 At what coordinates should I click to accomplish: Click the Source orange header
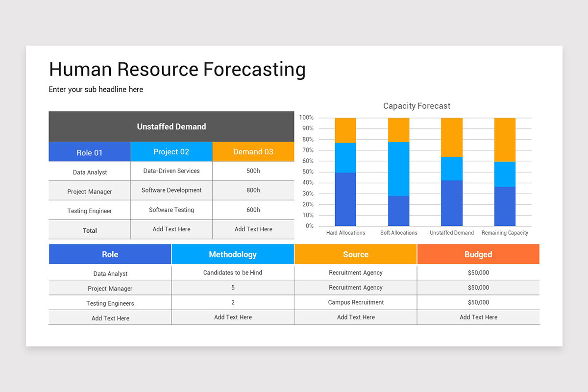coord(355,254)
